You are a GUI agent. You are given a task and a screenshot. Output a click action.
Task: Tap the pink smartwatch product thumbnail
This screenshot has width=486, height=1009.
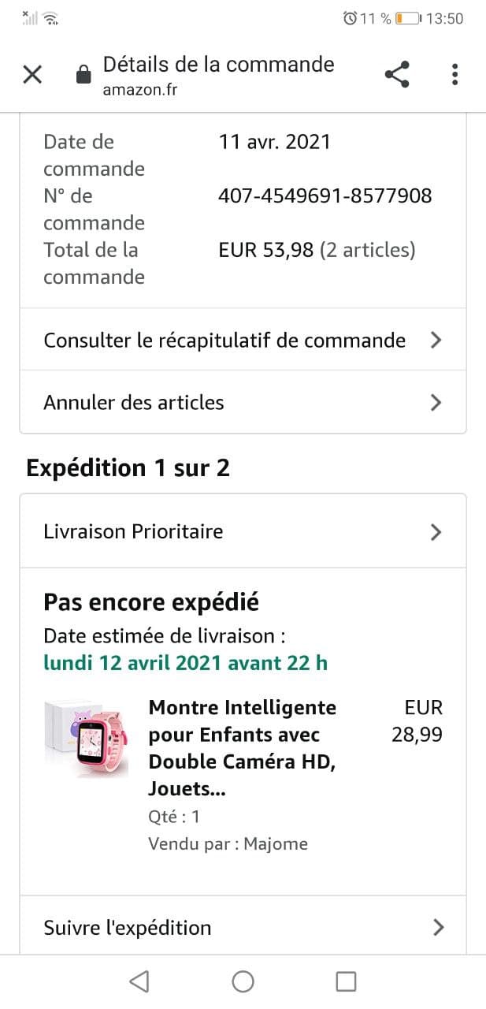click(87, 739)
